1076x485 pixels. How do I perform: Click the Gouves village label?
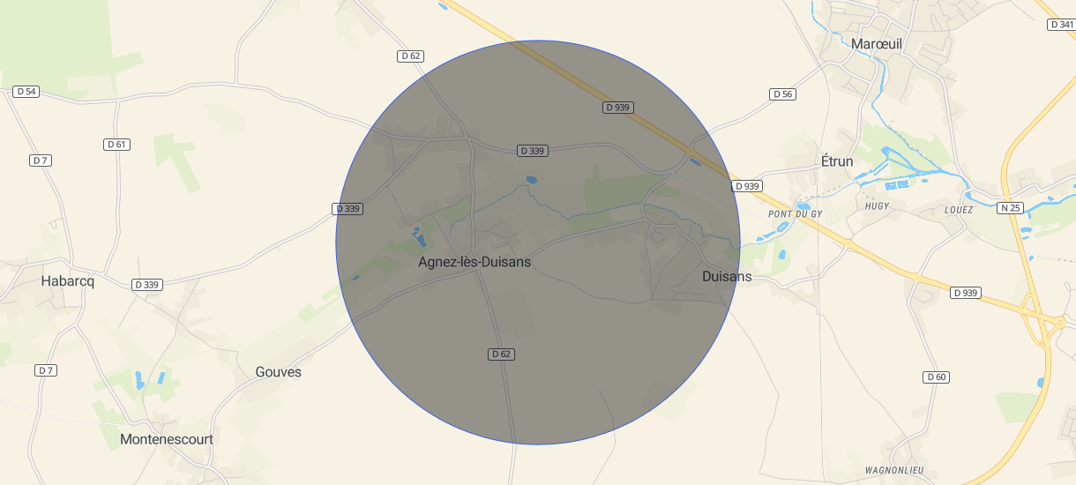[x=278, y=372]
